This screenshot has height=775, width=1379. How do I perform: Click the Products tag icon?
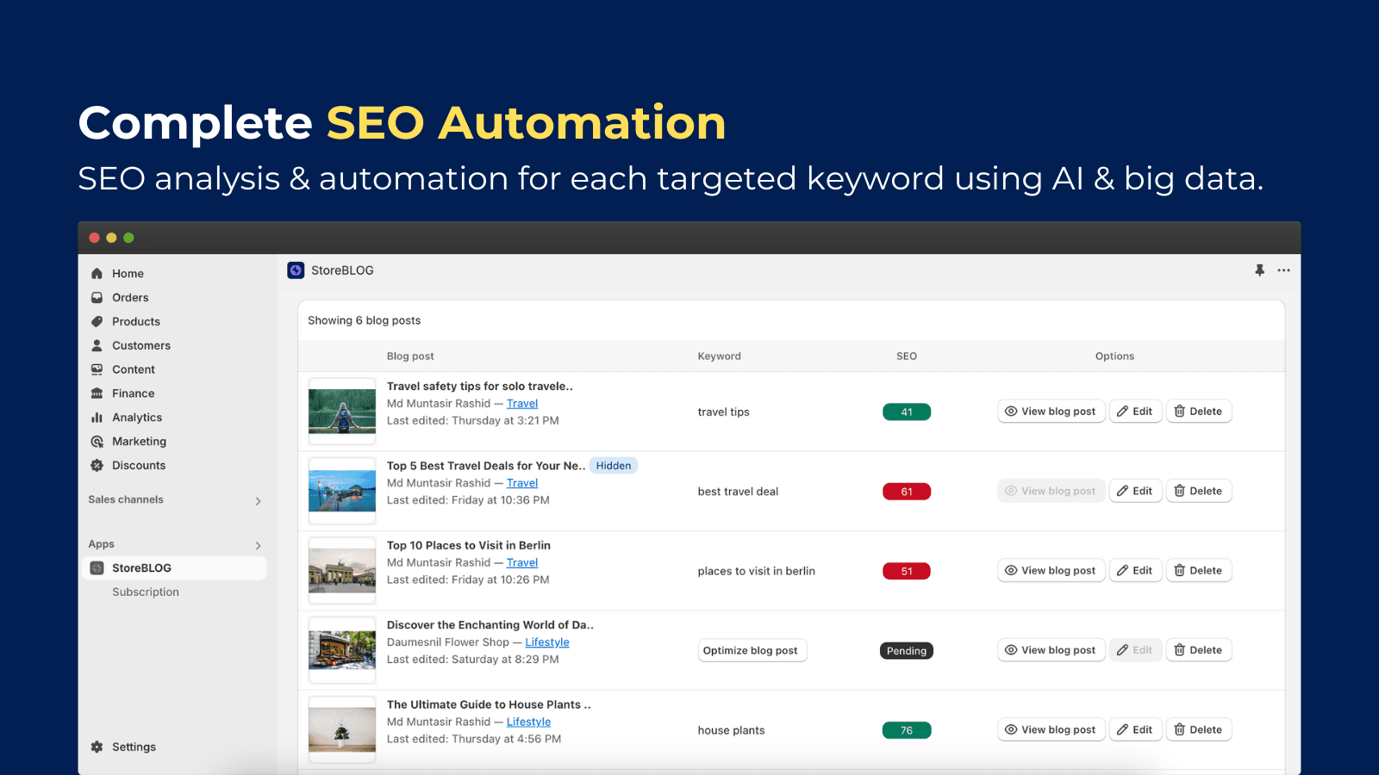pyautogui.click(x=97, y=322)
